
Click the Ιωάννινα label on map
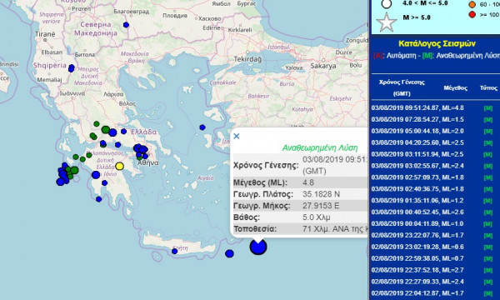(x=72, y=93)
